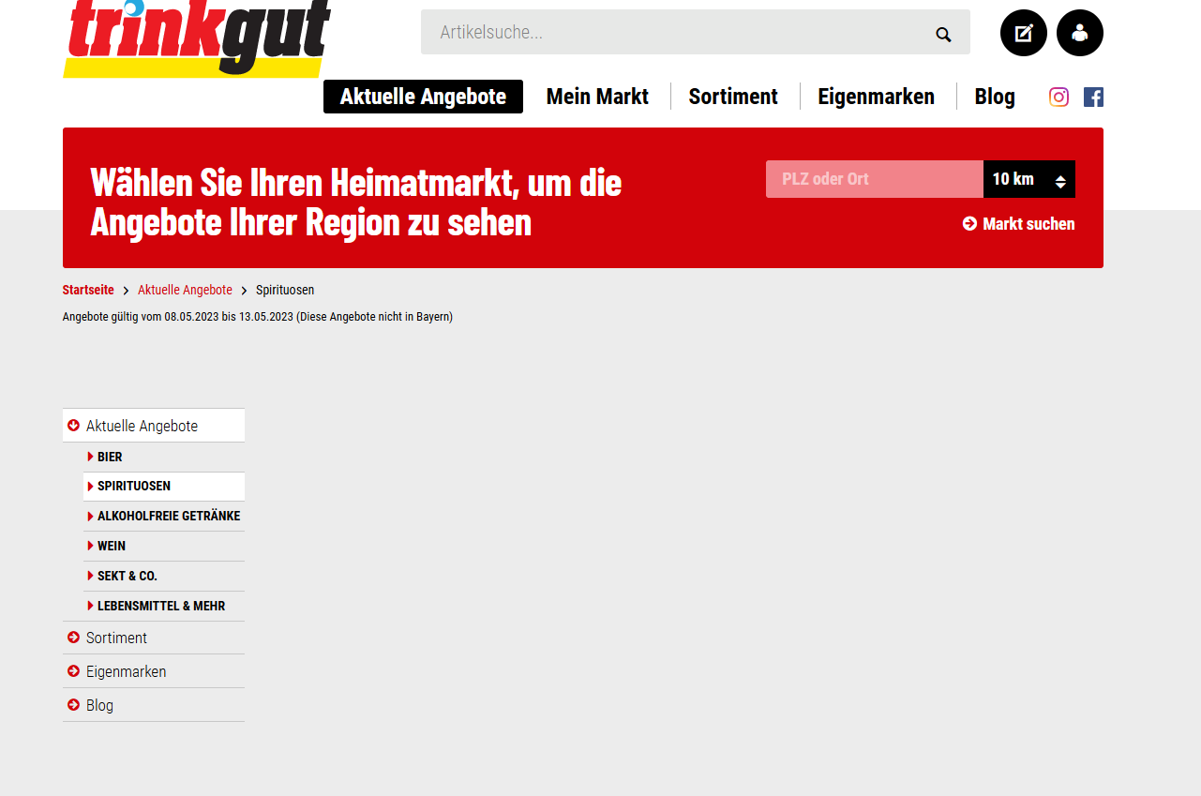Click the arrow icon beside Sortiment in sidebar
The image size is (1201, 796).
pyautogui.click(x=73, y=638)
